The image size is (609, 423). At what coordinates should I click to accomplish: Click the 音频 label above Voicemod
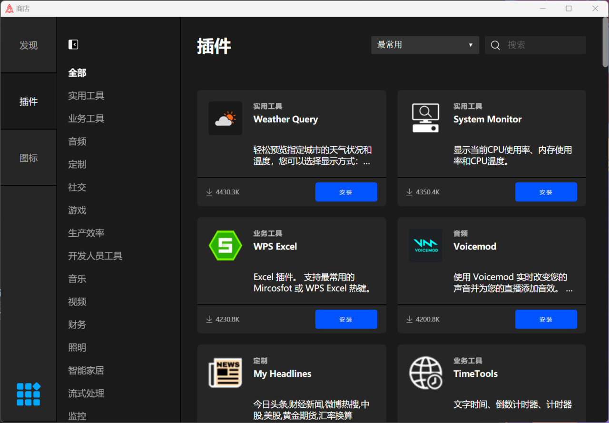tap(461, 233)
